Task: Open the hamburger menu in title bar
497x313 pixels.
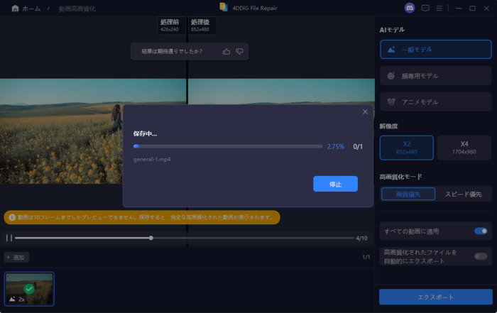Action: 440,9
